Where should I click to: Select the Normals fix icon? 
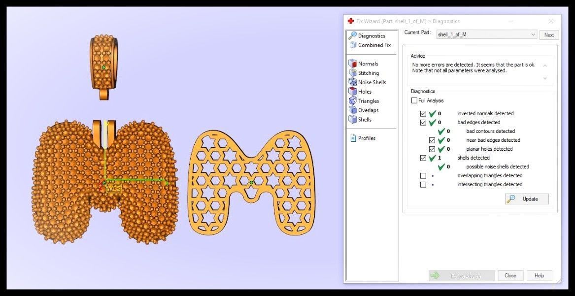click(353, 64)
